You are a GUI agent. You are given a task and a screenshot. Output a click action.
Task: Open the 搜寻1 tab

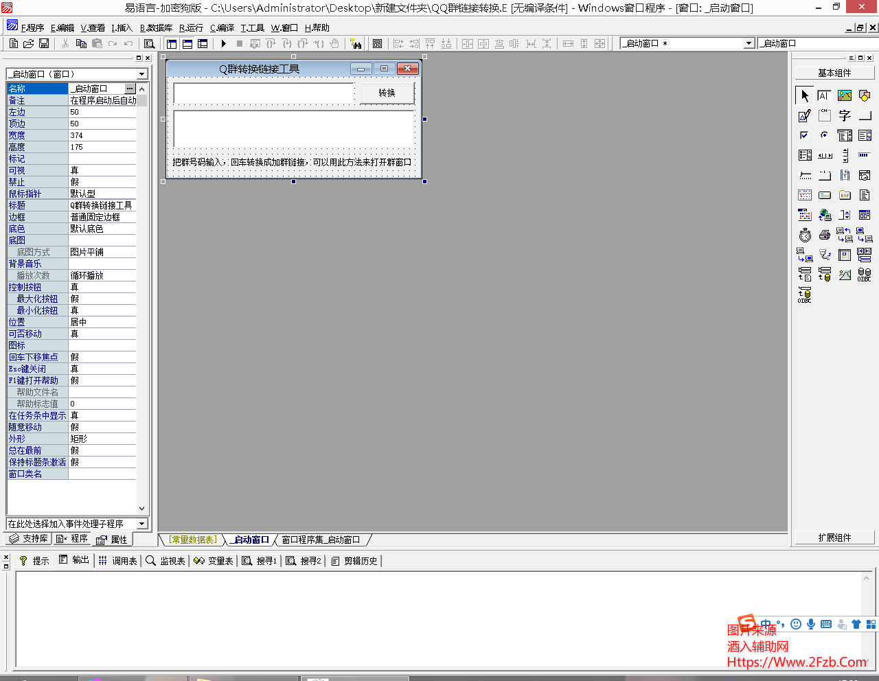(x=260, y=561)
